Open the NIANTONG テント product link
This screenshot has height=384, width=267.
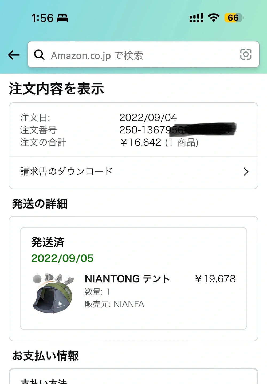[127, 279]
